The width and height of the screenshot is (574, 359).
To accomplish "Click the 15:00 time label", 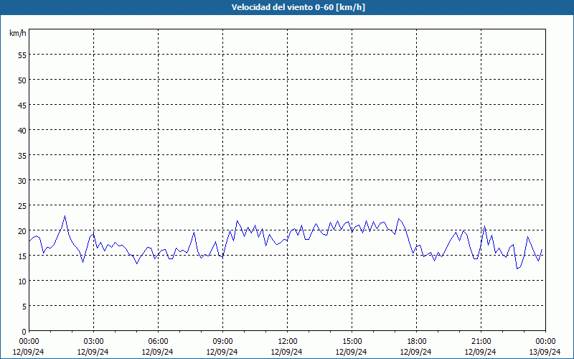I will (x=352, y=341).
